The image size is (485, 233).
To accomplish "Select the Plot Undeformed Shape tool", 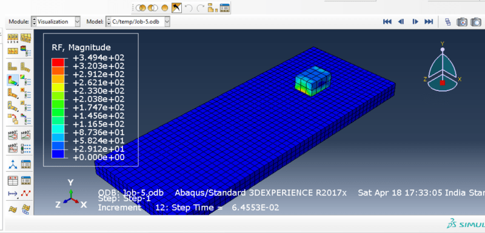I will (x=12, y=66).
